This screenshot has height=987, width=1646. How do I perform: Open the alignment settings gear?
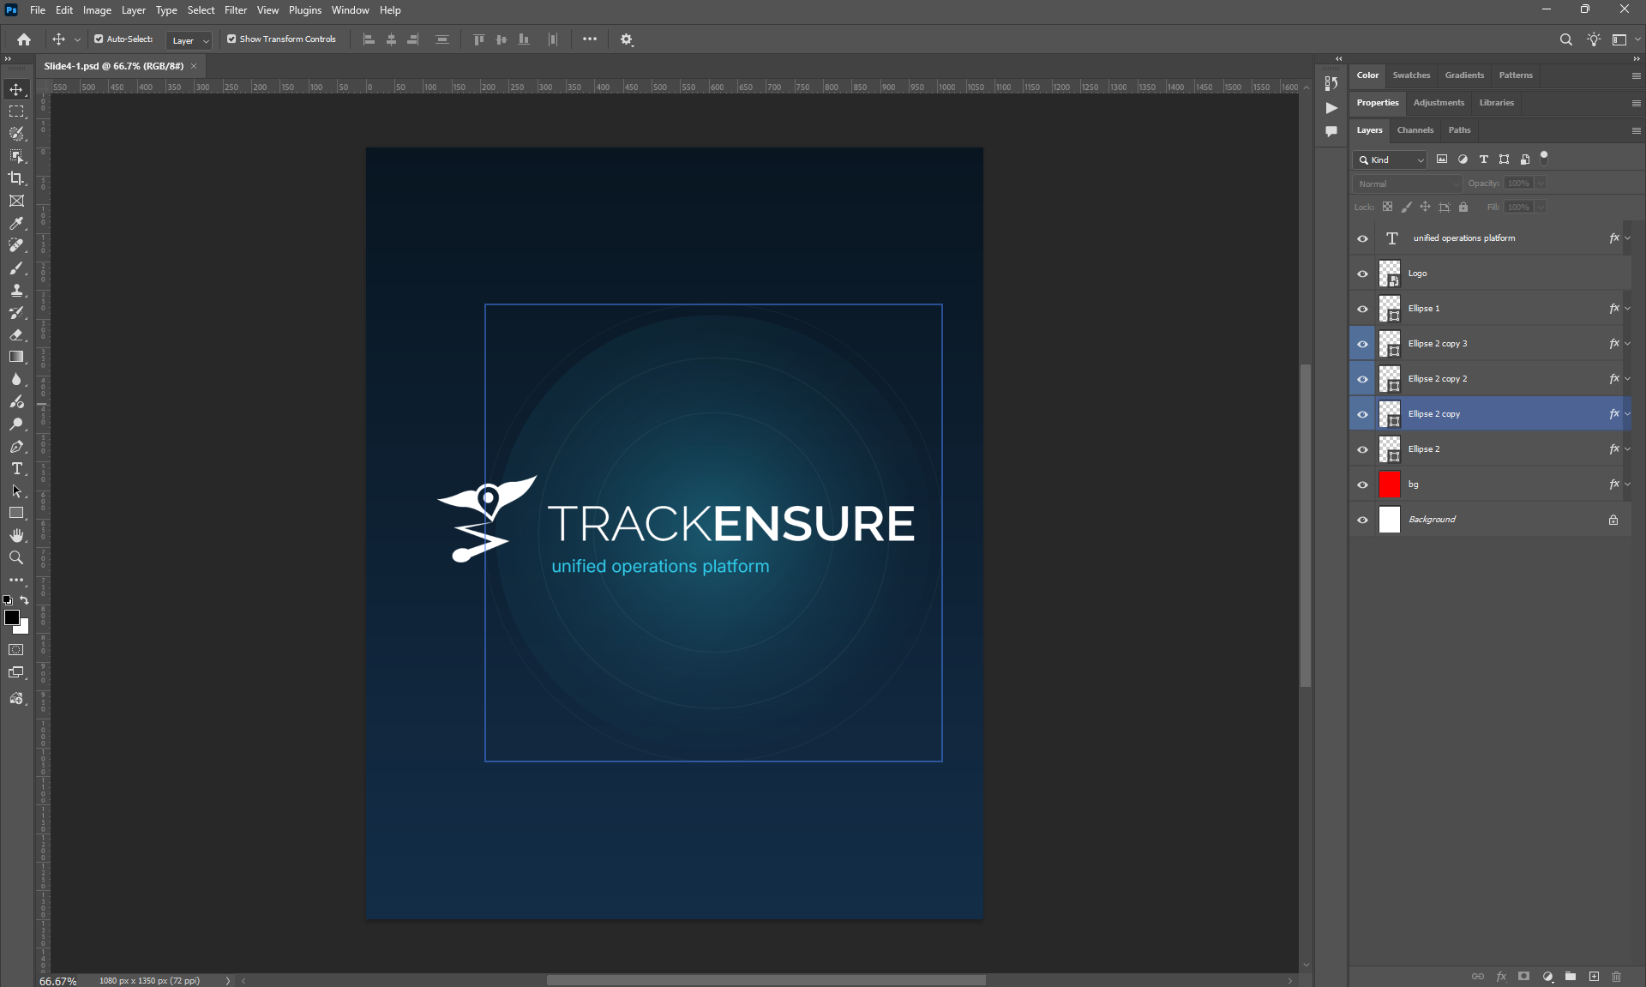click(627, 39)
